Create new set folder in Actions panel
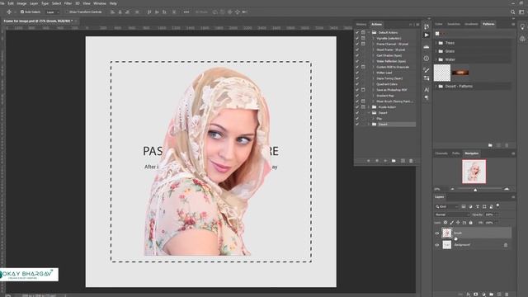The height and width of the screenshot is (297, 528). 394,161
